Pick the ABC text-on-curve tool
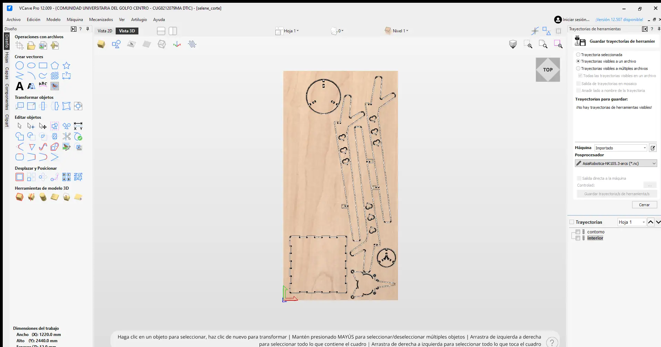The width and height of the screenshot is (661, 347). click(x=43, y=85)
